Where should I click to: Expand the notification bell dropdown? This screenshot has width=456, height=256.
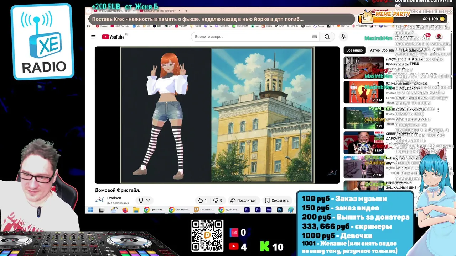pos(144,201)
